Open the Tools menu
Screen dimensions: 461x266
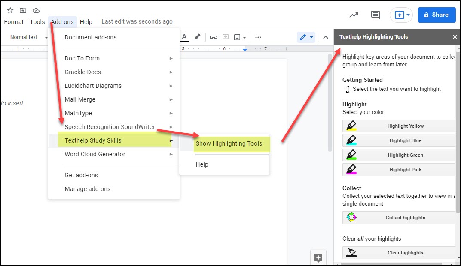pos(37,22)
